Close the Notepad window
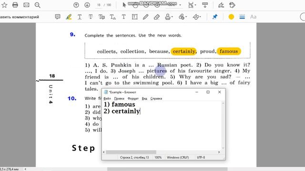 [219, 92]
